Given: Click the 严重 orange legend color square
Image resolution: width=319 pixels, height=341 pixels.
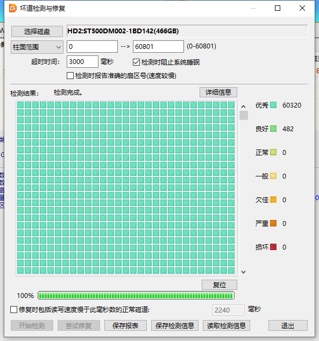Looking at the screenshot, I should coord(273,223).
